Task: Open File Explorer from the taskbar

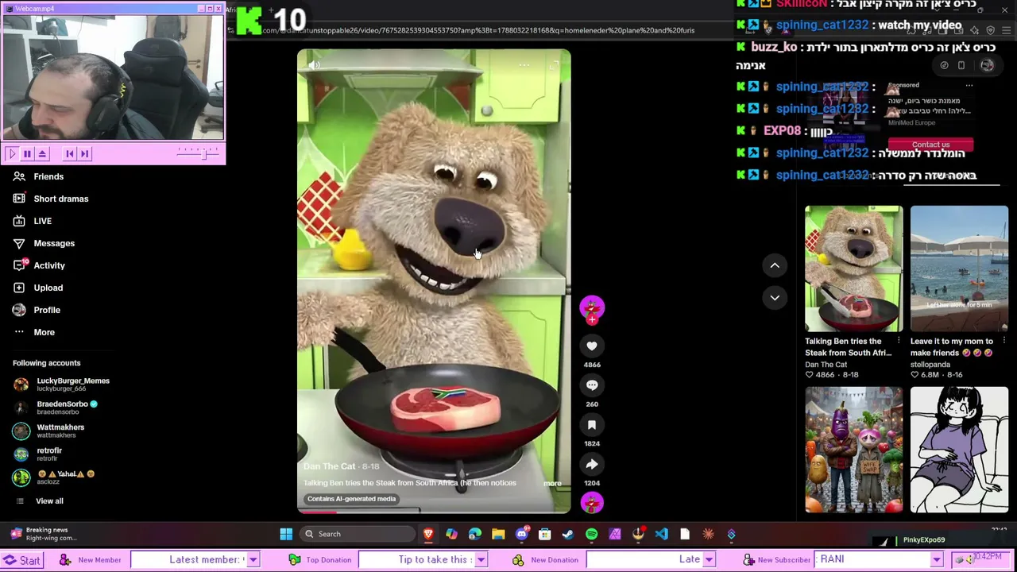Action: click(498, 534)
